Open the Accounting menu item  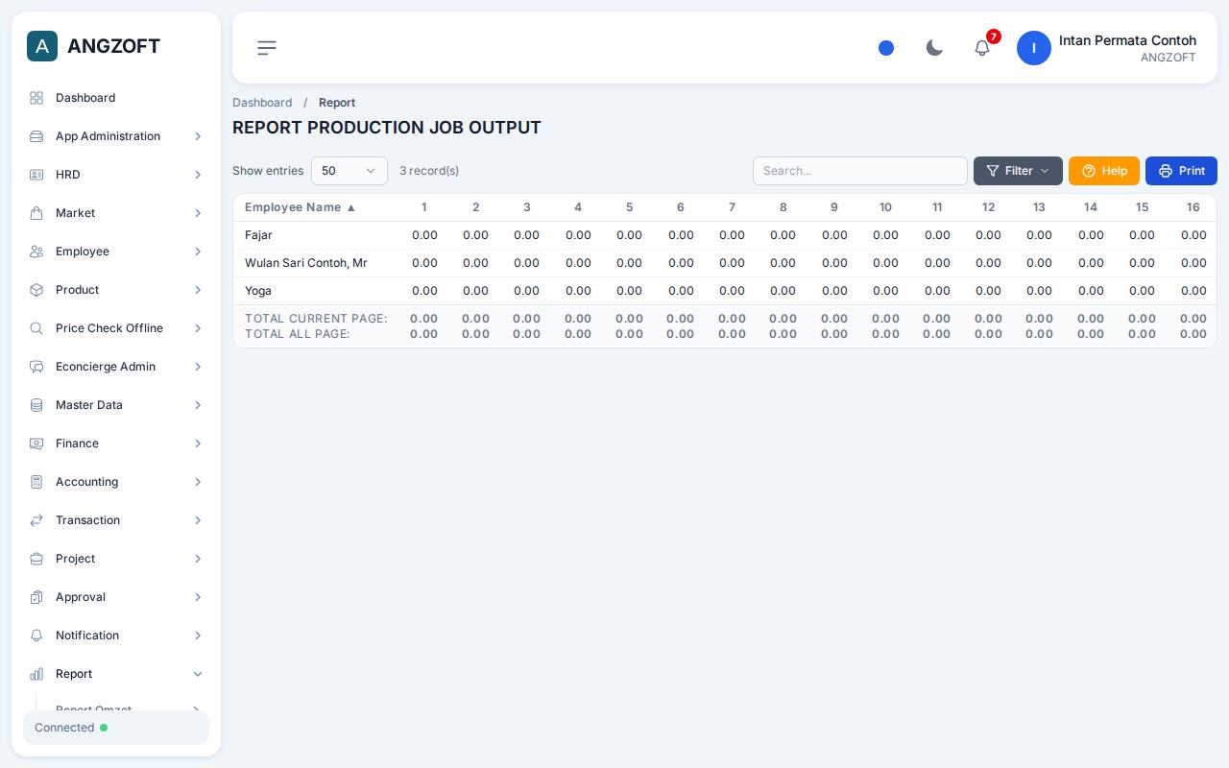click(x=116, y=482)
